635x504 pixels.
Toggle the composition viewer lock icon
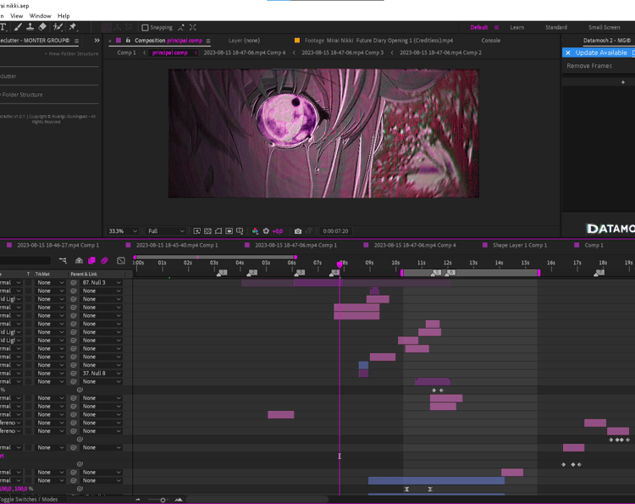coord(129,41)
